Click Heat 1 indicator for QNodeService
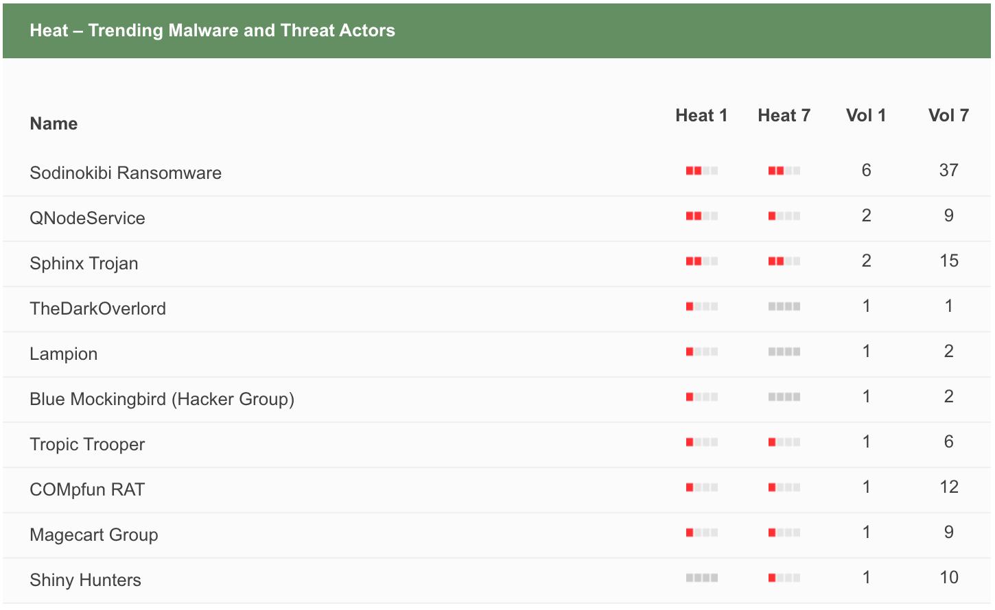This screenshot has width=995, height=610. tap(701, 216)
